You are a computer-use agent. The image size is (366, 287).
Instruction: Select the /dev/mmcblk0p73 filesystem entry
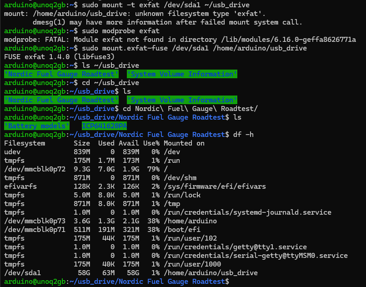[35, 221]
